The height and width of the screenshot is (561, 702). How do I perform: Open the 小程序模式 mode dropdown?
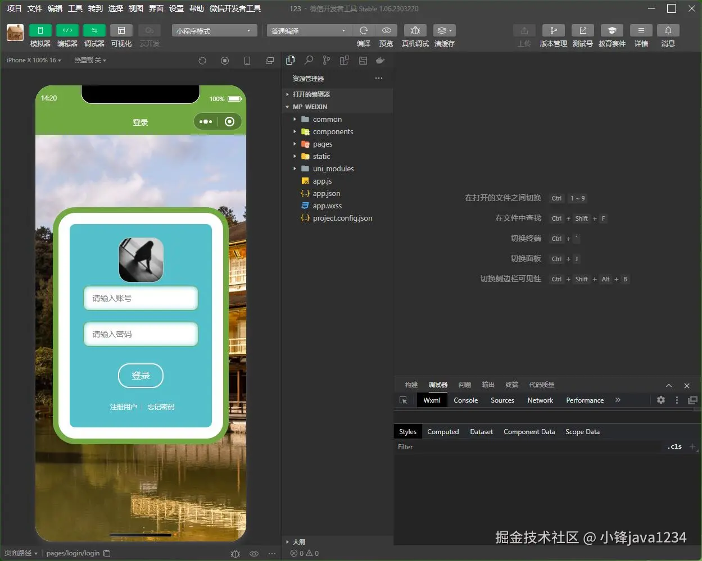tap(214, 30)
